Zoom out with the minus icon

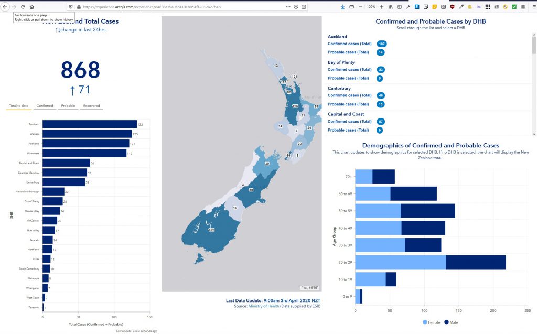(360, 7)
